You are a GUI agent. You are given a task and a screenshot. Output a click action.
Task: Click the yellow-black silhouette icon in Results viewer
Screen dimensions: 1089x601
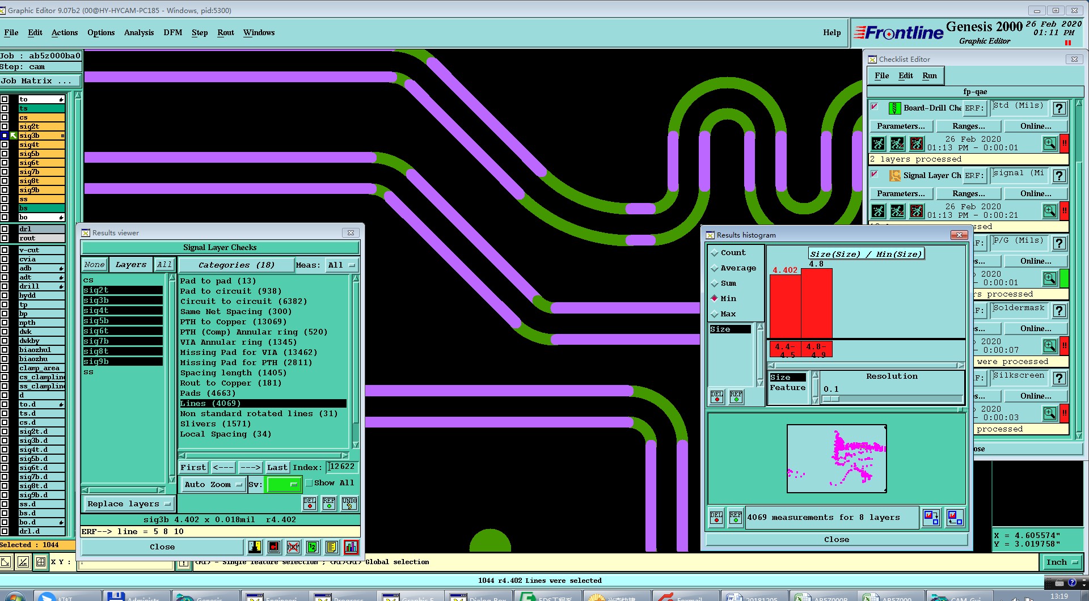pos(255,547)
